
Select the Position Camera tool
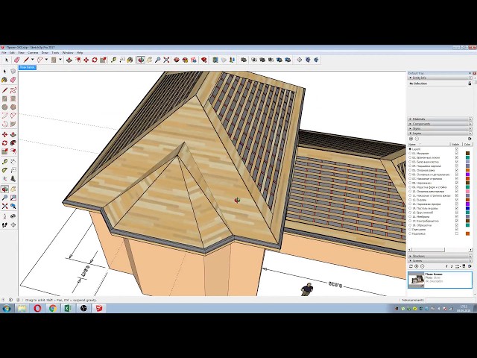[x=4, y=216]
